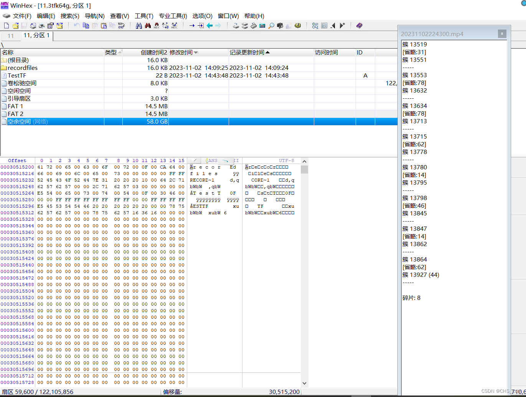
Task: Open 修改时间 column filter arrow
Action: [196, 53]
